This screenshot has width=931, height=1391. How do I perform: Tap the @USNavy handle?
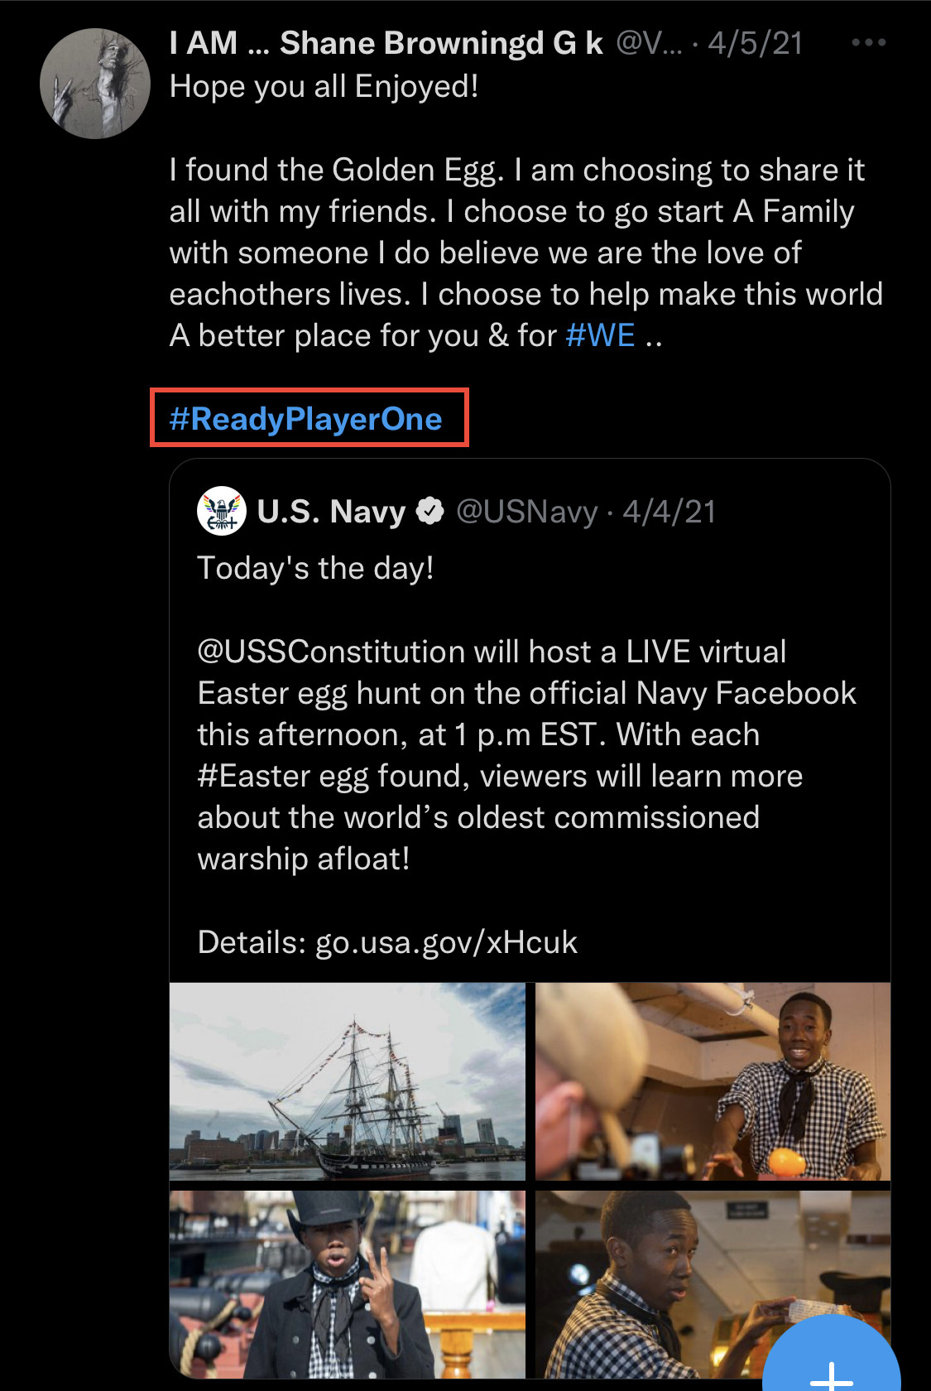pos(526,512)
